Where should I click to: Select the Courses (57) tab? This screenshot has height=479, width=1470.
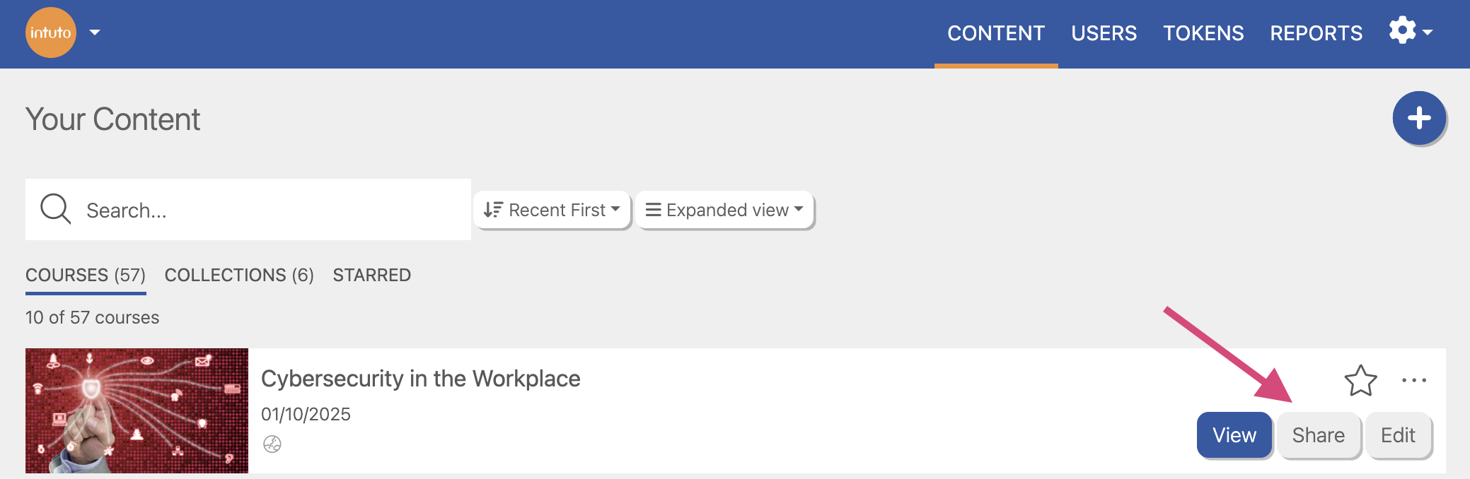pyautogui.click(x=86, y=275)
